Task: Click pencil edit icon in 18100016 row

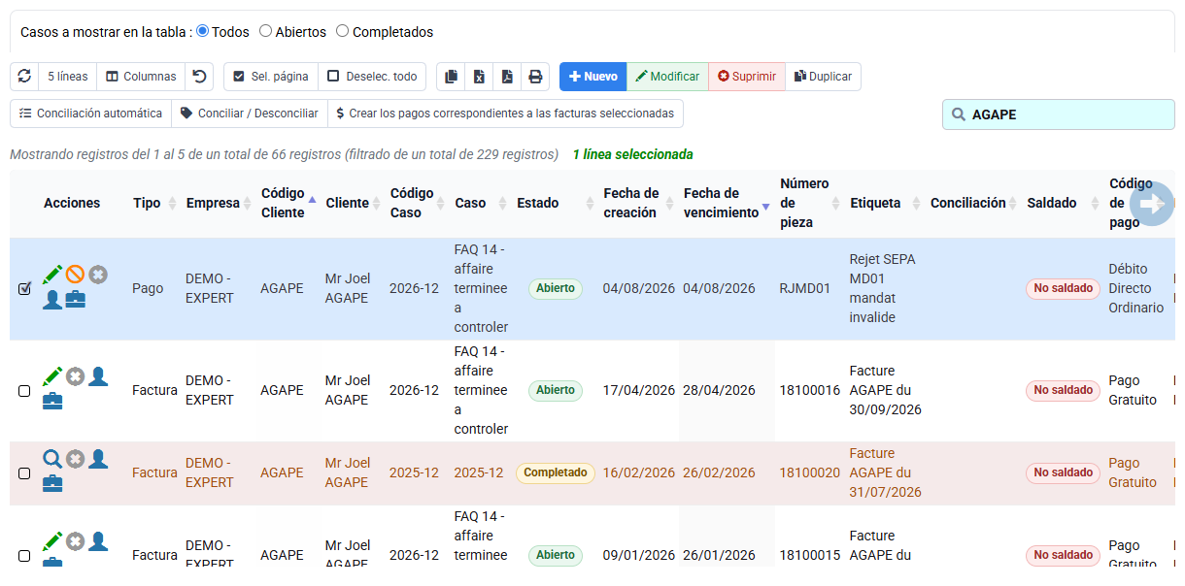Action: click(x=52, y=376)
